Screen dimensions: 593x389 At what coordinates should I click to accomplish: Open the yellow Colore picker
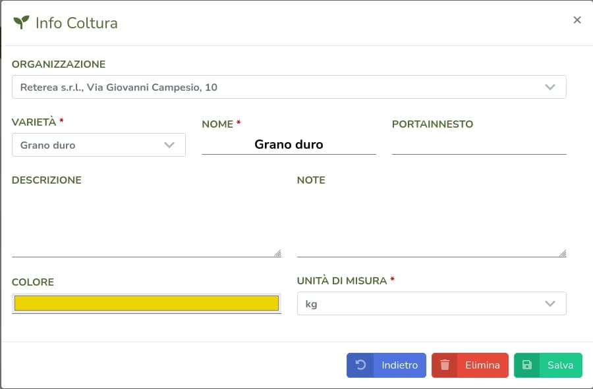(x=146, y=303)
